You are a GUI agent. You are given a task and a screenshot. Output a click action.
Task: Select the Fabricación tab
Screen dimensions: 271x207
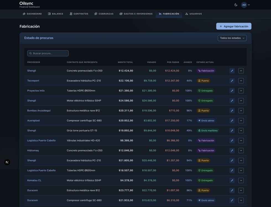(169, 14)
